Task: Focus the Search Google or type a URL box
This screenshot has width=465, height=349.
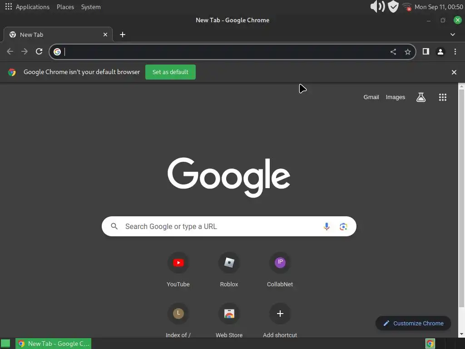Action: click(x=229, y=226)
